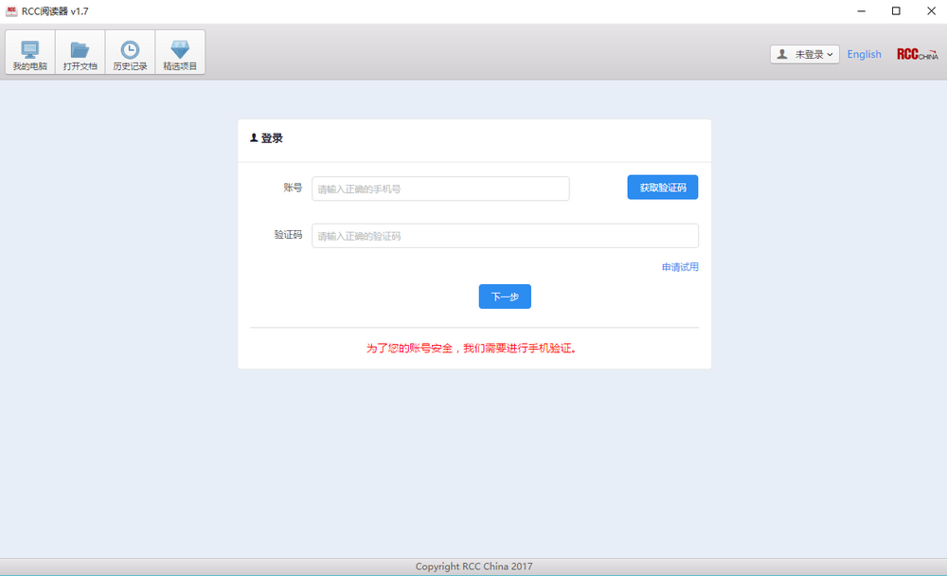Viewport: 947px width, 576px height.
Task: Maximize the RCC阅读器 window
Action: coord(894,10)
